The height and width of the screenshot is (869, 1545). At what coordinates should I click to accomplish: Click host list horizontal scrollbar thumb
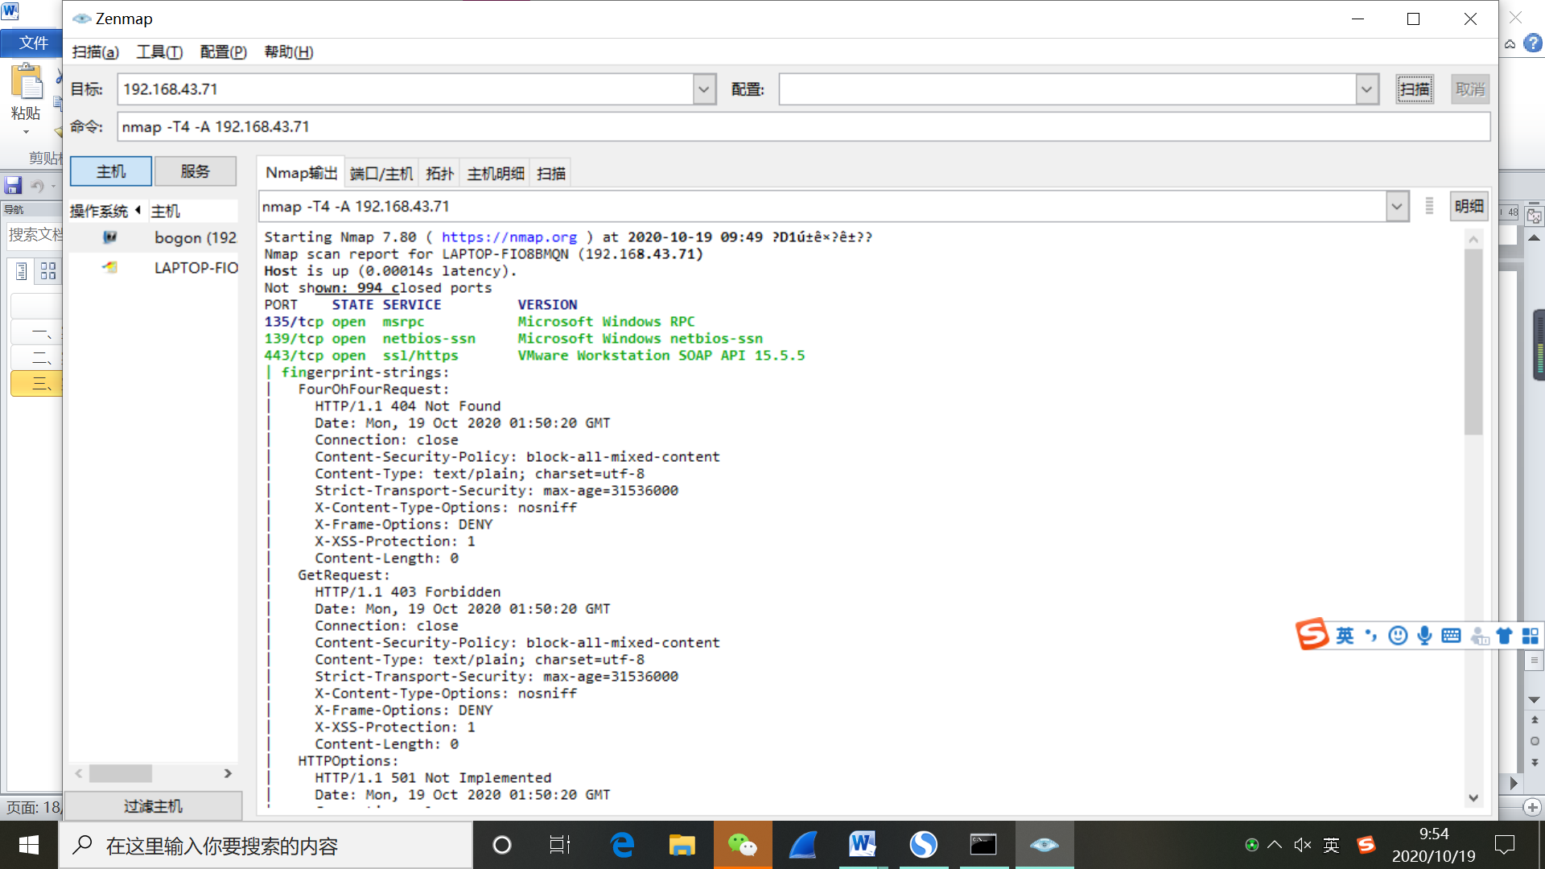coord(121,773)
